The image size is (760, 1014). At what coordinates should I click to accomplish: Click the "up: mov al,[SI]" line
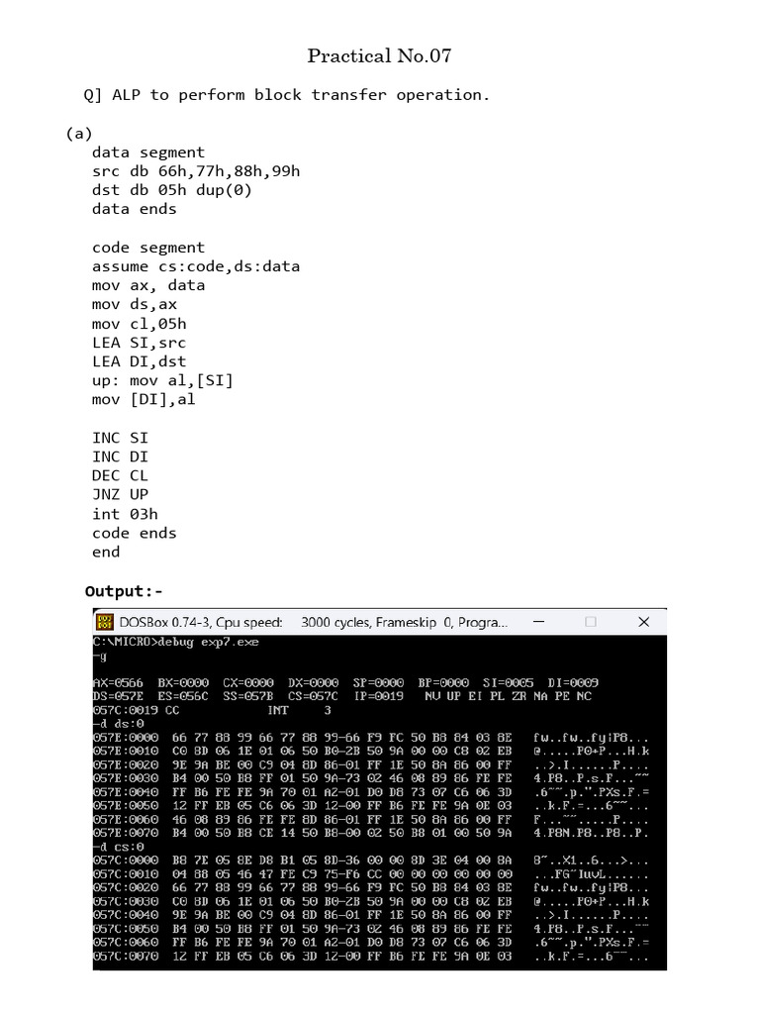pyautogui.click(x=162, y=380)
